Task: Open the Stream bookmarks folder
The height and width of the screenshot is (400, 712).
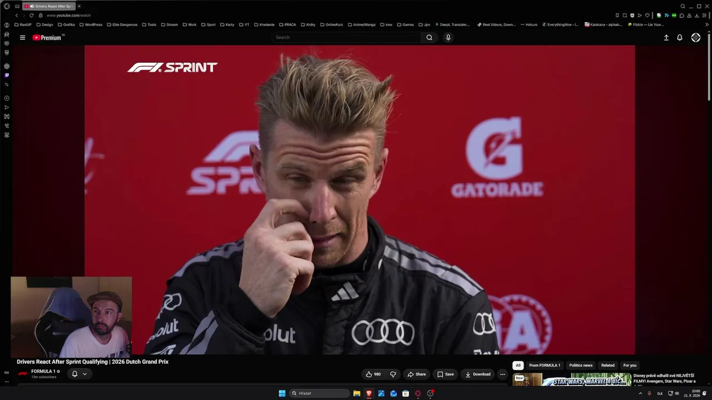Action: (169, 25)
